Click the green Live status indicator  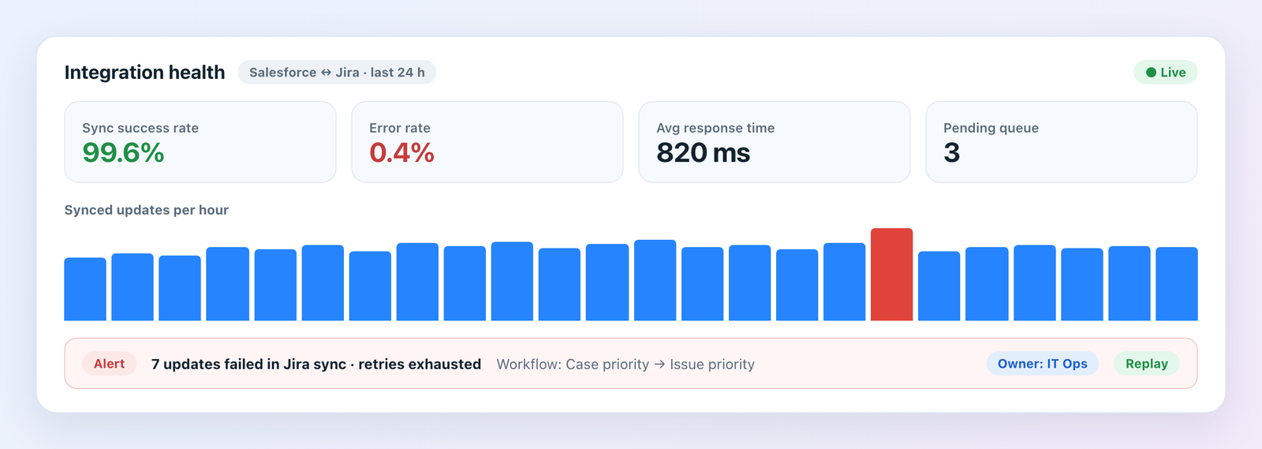pos(1165,73)
